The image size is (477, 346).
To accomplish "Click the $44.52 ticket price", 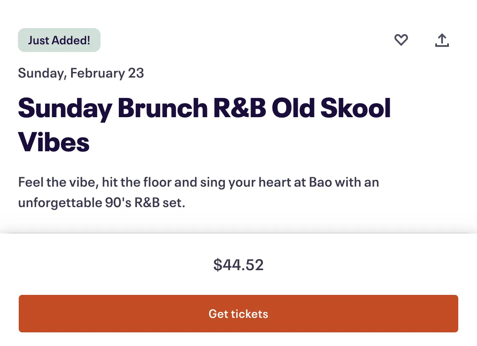I will coord(238,265).
